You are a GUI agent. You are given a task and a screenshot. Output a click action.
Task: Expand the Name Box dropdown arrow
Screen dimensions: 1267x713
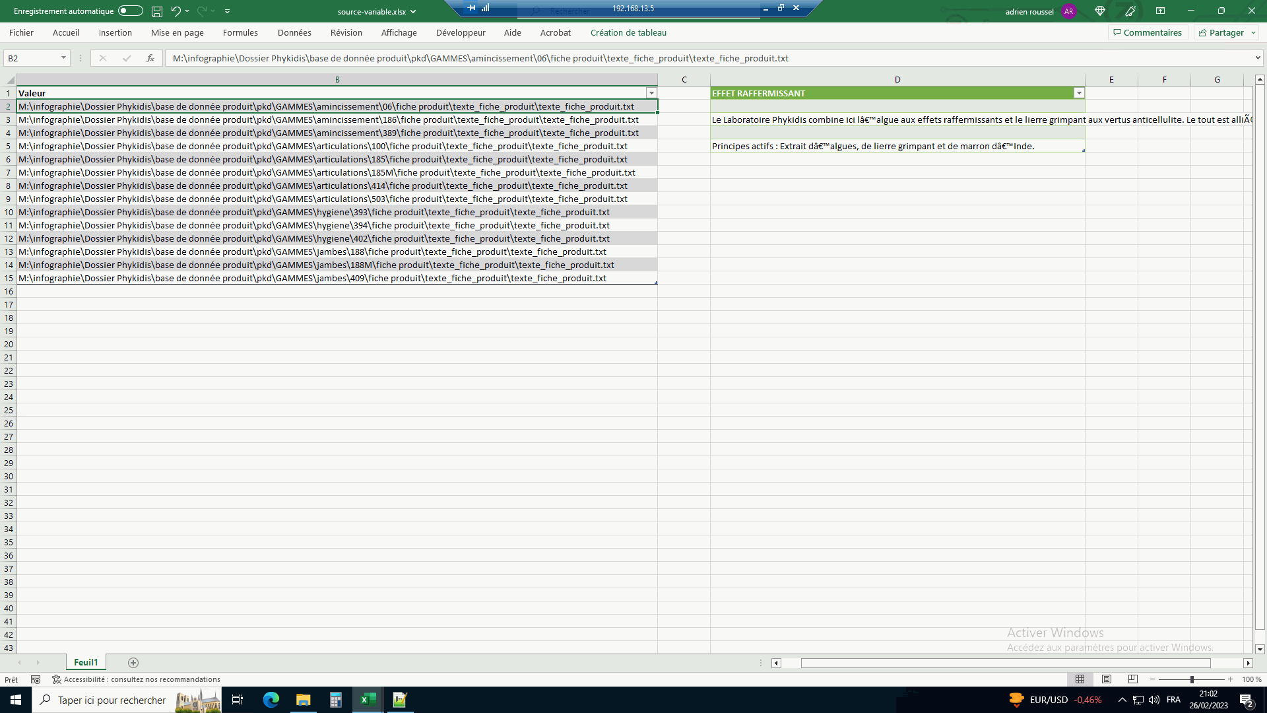pyautogui.click(x=63, y=58)
